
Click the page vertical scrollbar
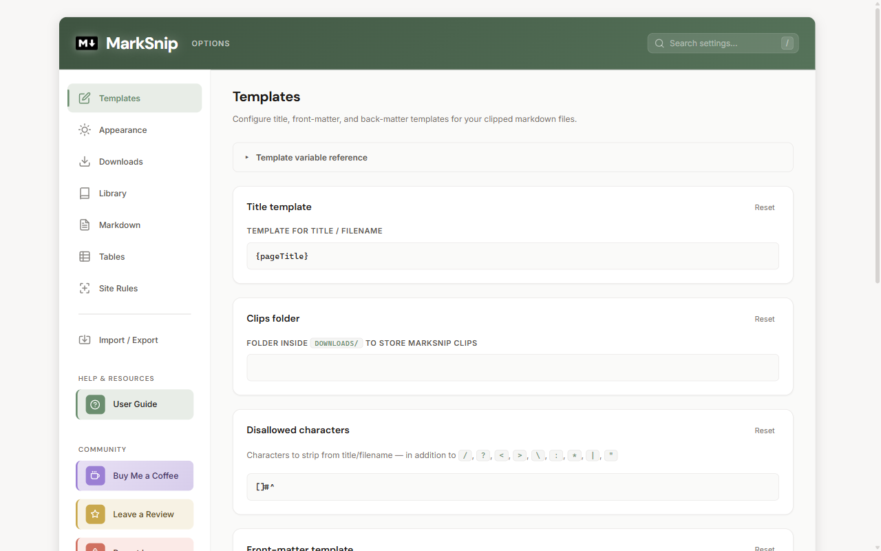pos(877,145)
